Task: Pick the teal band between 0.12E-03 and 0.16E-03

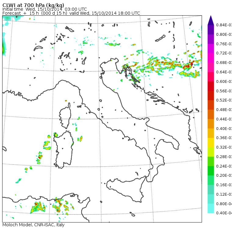Action: click(211, 190)
